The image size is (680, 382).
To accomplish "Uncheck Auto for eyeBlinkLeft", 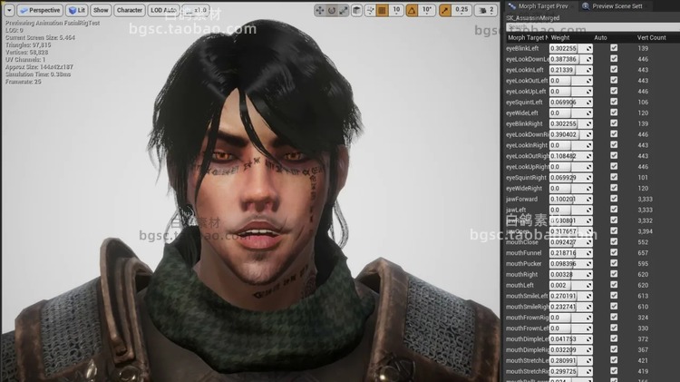I will (614, 48).
